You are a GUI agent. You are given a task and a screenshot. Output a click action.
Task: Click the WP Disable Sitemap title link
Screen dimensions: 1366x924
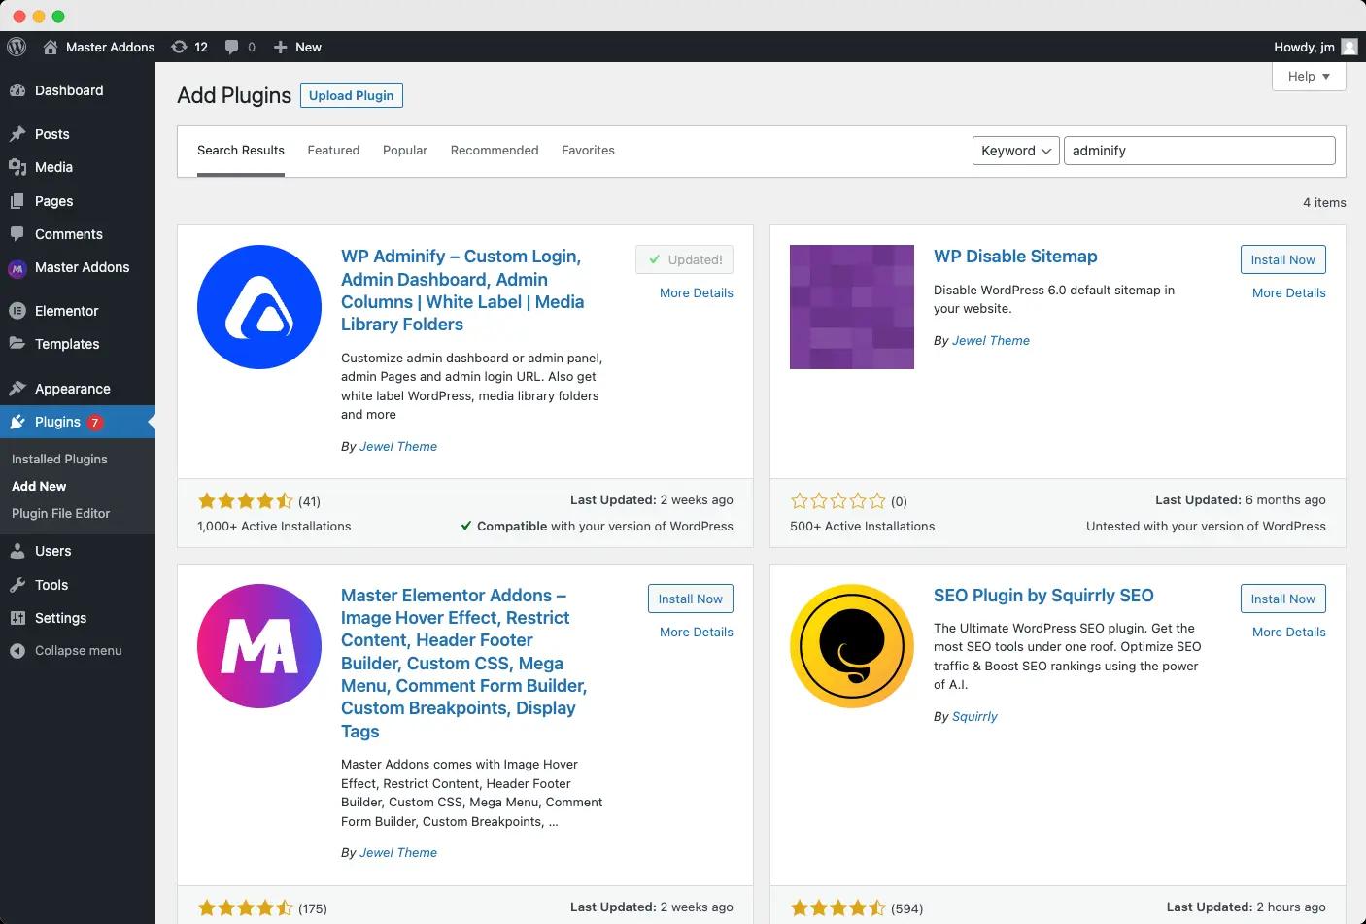click(x=1015, y=257)
